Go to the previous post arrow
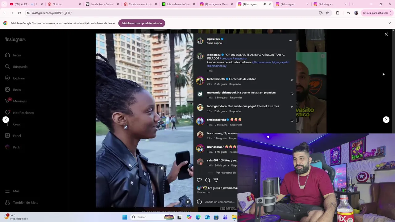This screenshot has width=395, height=222. 6,120
